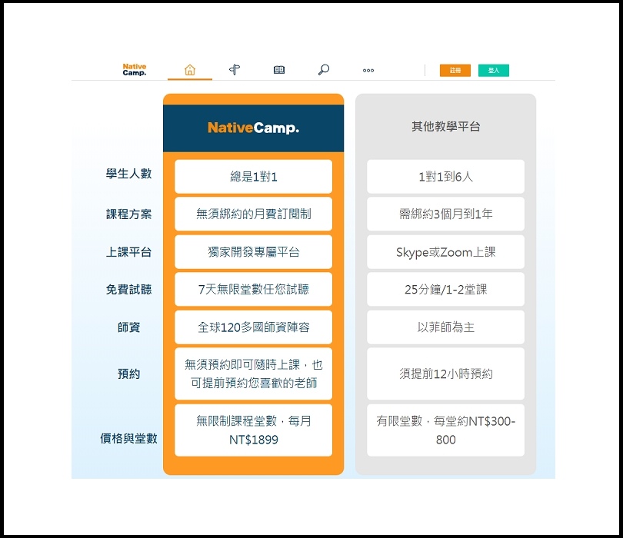This screenshot has height=538, width=623.
Task: Select the 須提前12小時預約 cell
Action: pyautogui.click(x=446, y=374)
